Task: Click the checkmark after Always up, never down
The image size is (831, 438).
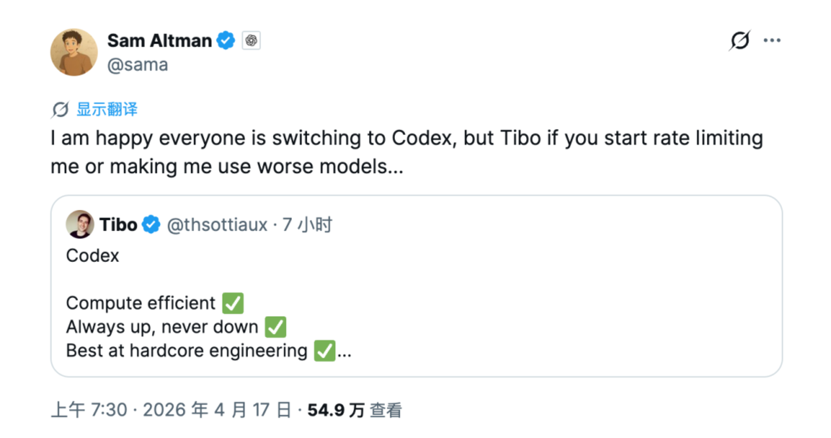Action: pos(275,326)
